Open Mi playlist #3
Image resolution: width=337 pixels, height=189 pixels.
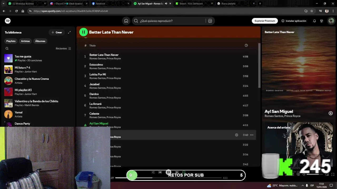(x=38, y=92)
